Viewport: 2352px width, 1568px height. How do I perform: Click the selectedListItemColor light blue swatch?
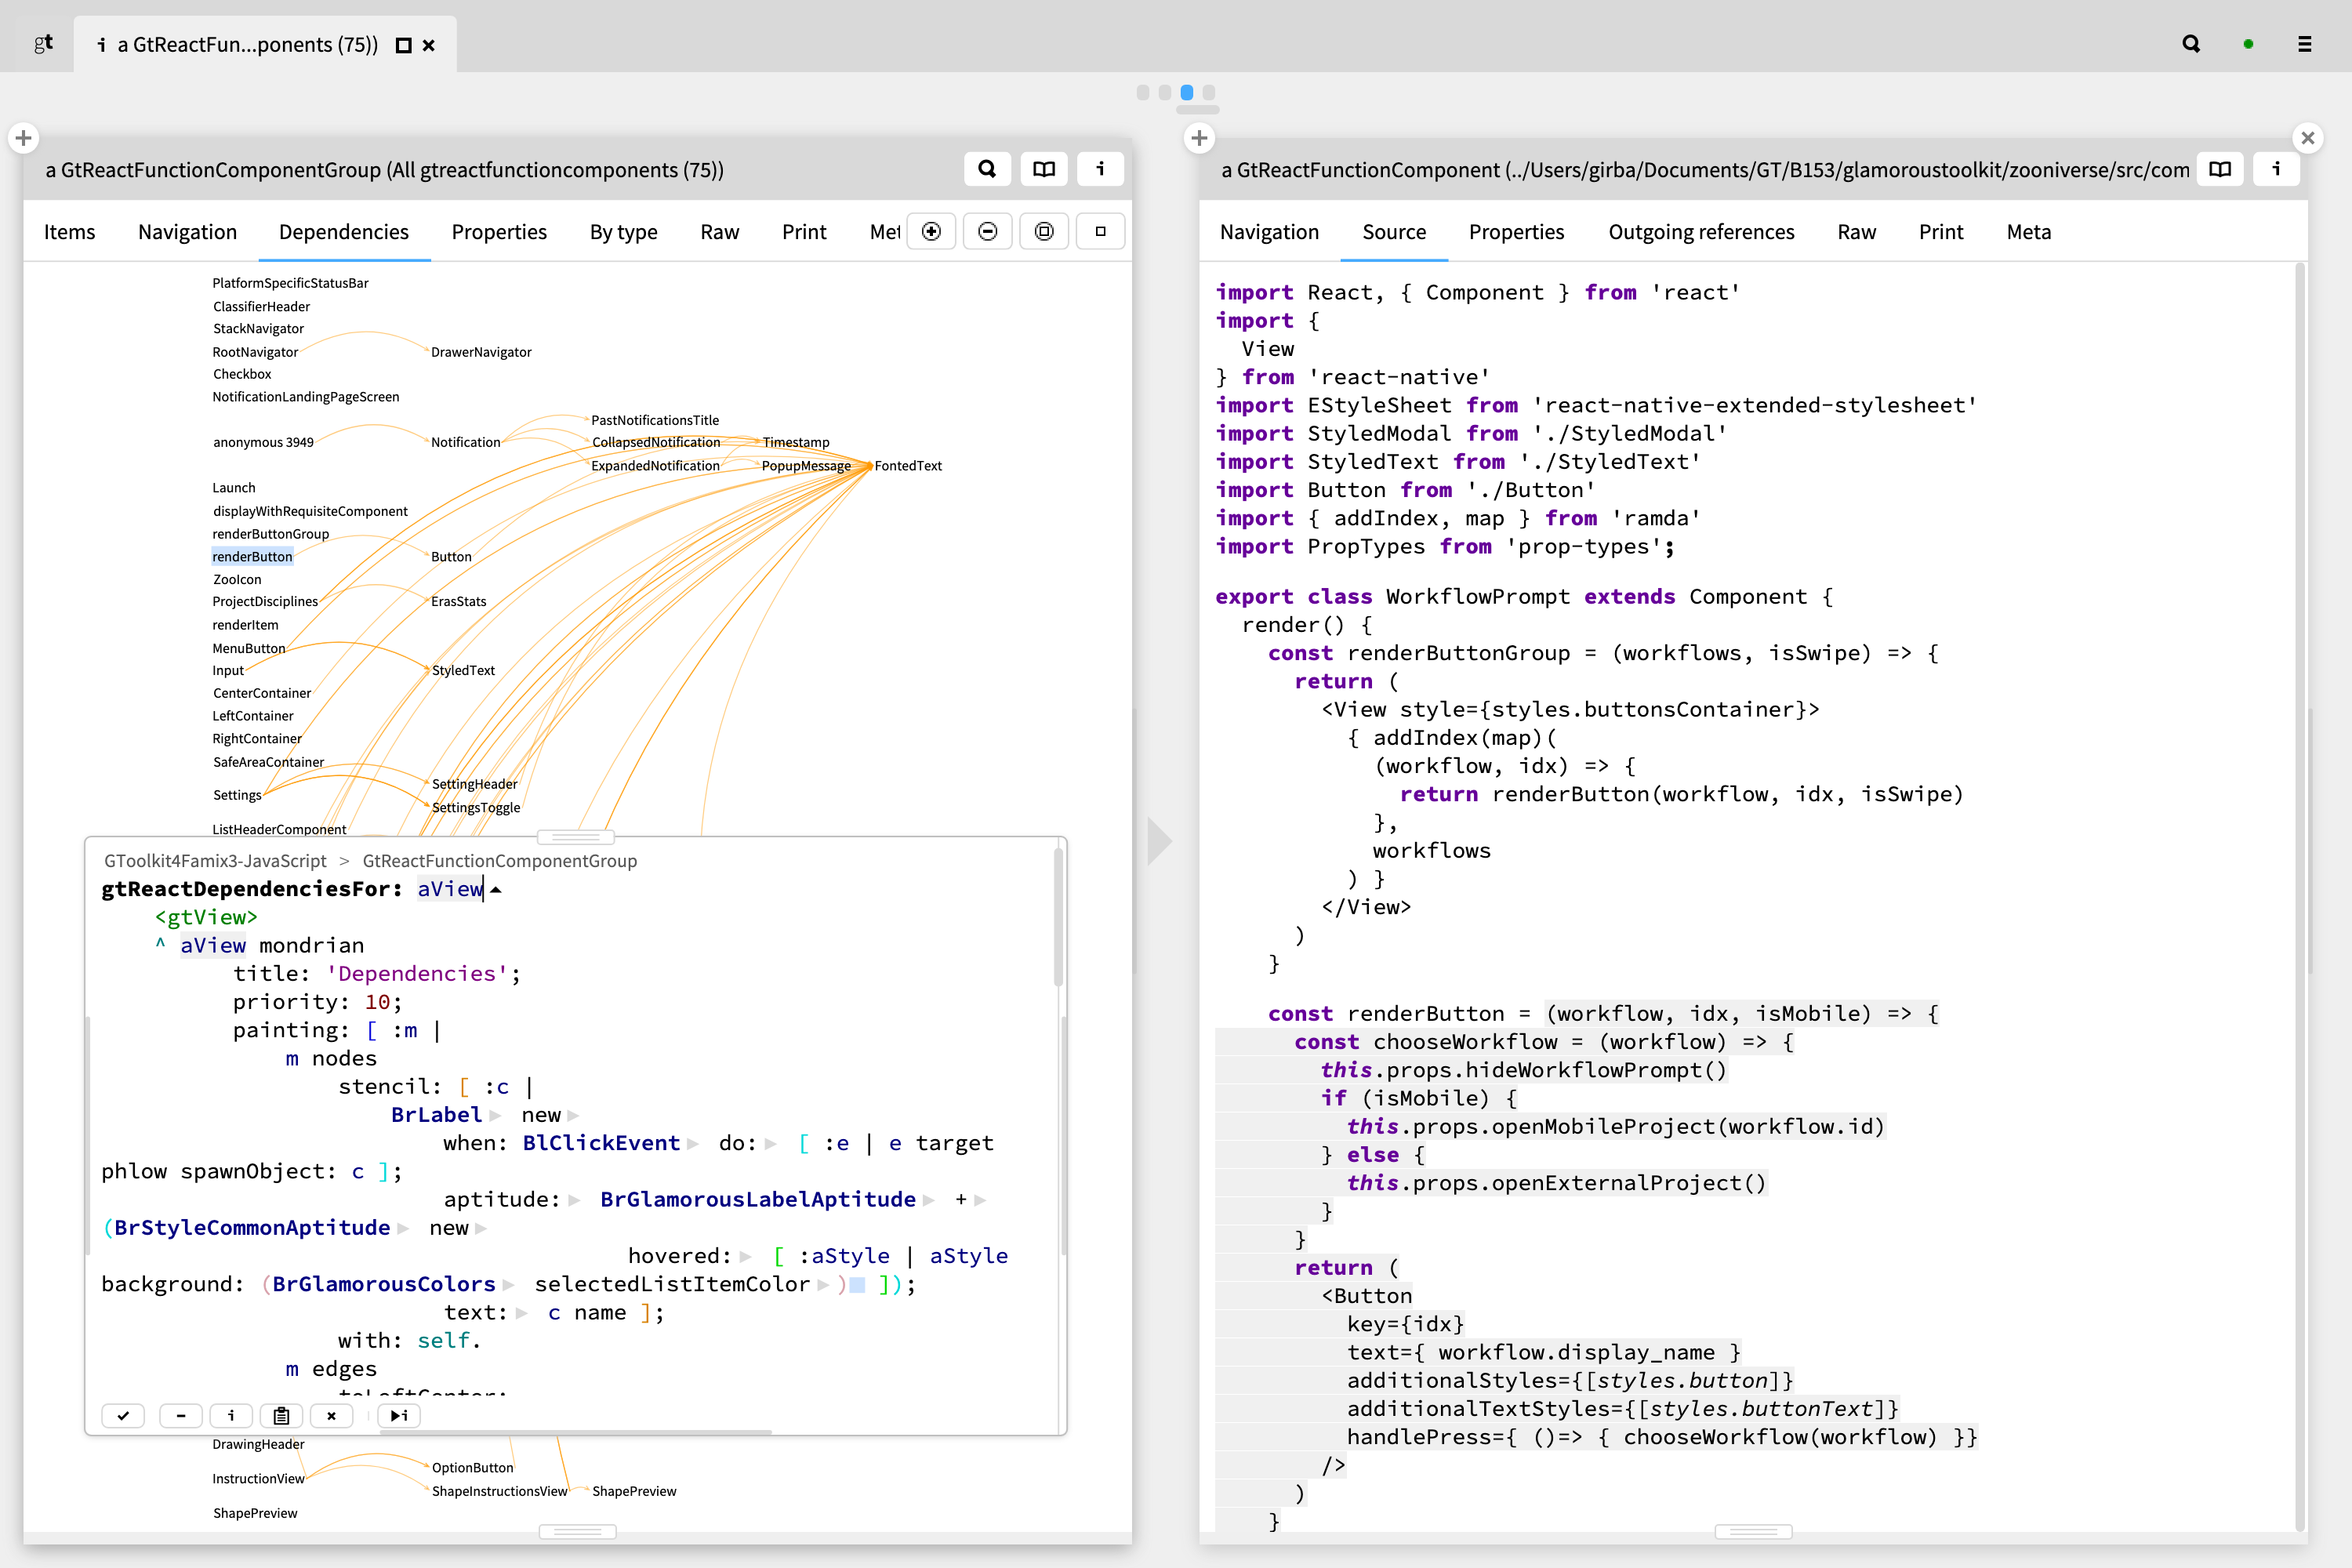coord(857,1284)
